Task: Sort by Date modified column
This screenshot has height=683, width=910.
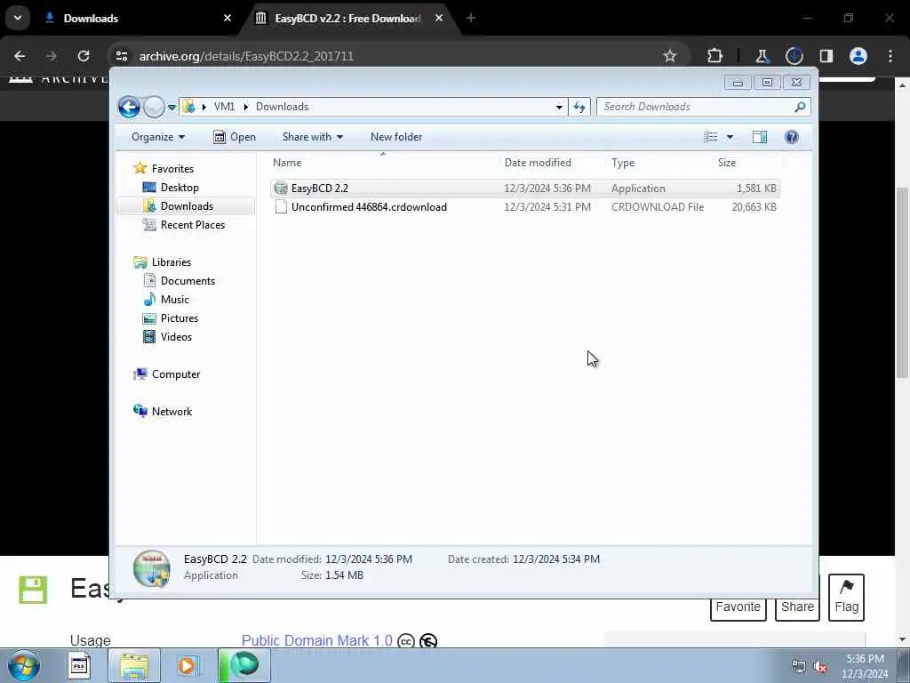Action: [x=552, y=163]
